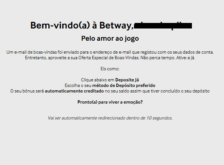
Task: Click "concluído o seu depósito" at line end
Action: 185,91
